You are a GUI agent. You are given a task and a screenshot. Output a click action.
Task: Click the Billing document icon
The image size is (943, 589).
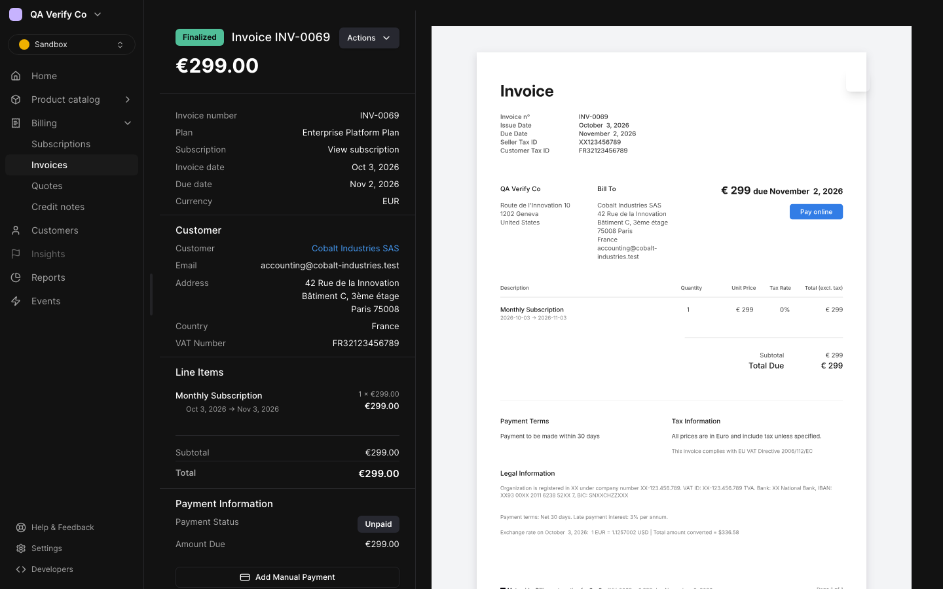[16, 123]
